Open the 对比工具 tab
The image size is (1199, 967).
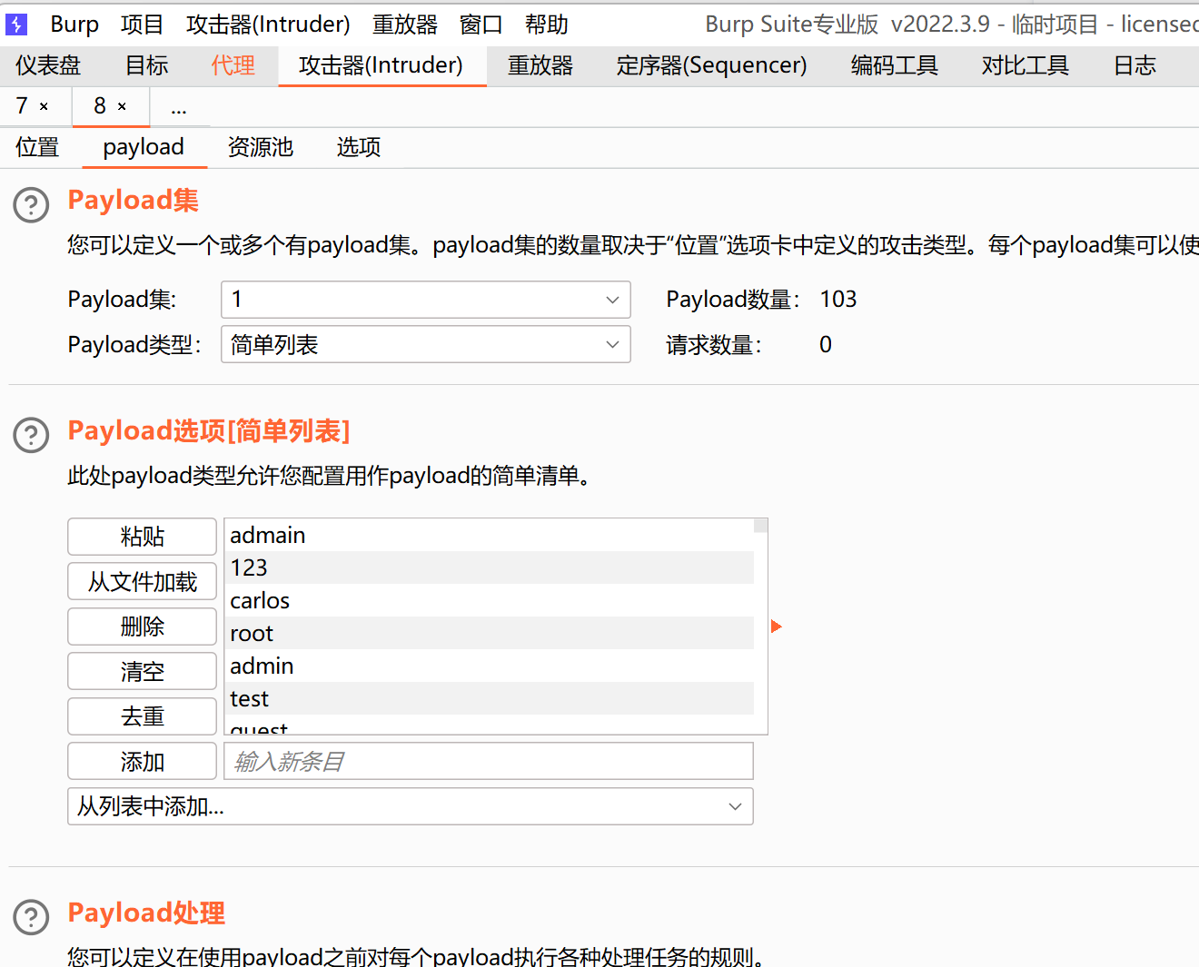(1025, 65)
